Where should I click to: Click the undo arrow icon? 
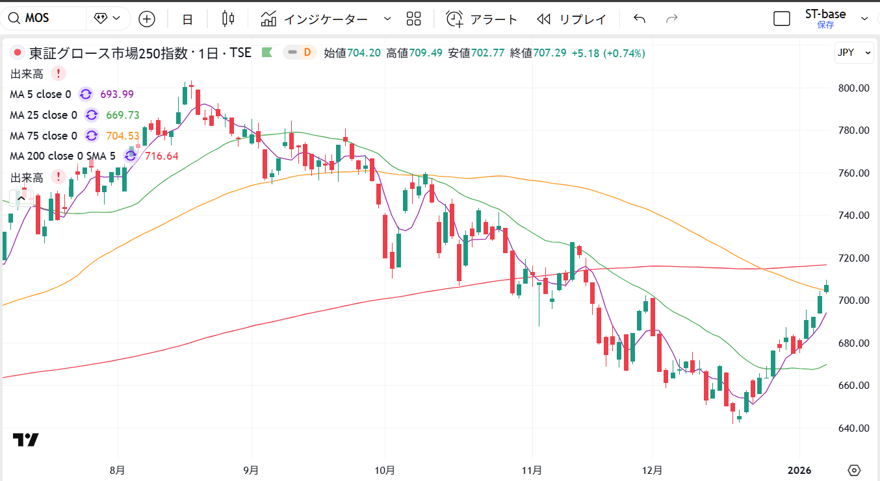point(640,19)
